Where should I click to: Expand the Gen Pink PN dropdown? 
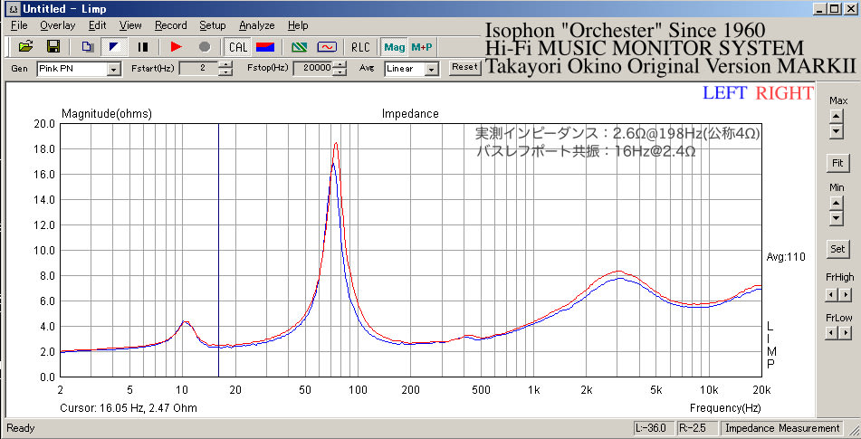click(114, 69)
